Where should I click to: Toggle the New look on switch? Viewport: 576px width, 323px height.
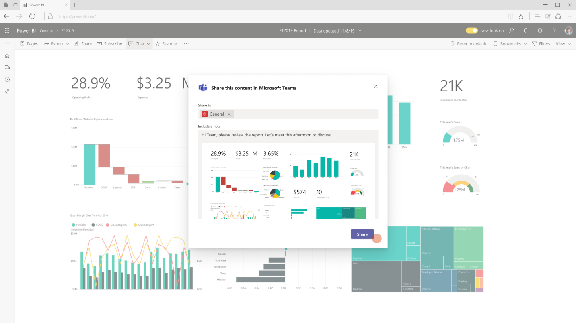(x=472, y=30)
